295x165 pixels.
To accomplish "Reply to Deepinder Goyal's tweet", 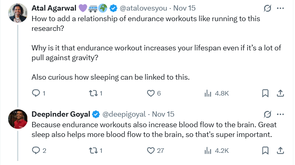I will tap(35, 150).
